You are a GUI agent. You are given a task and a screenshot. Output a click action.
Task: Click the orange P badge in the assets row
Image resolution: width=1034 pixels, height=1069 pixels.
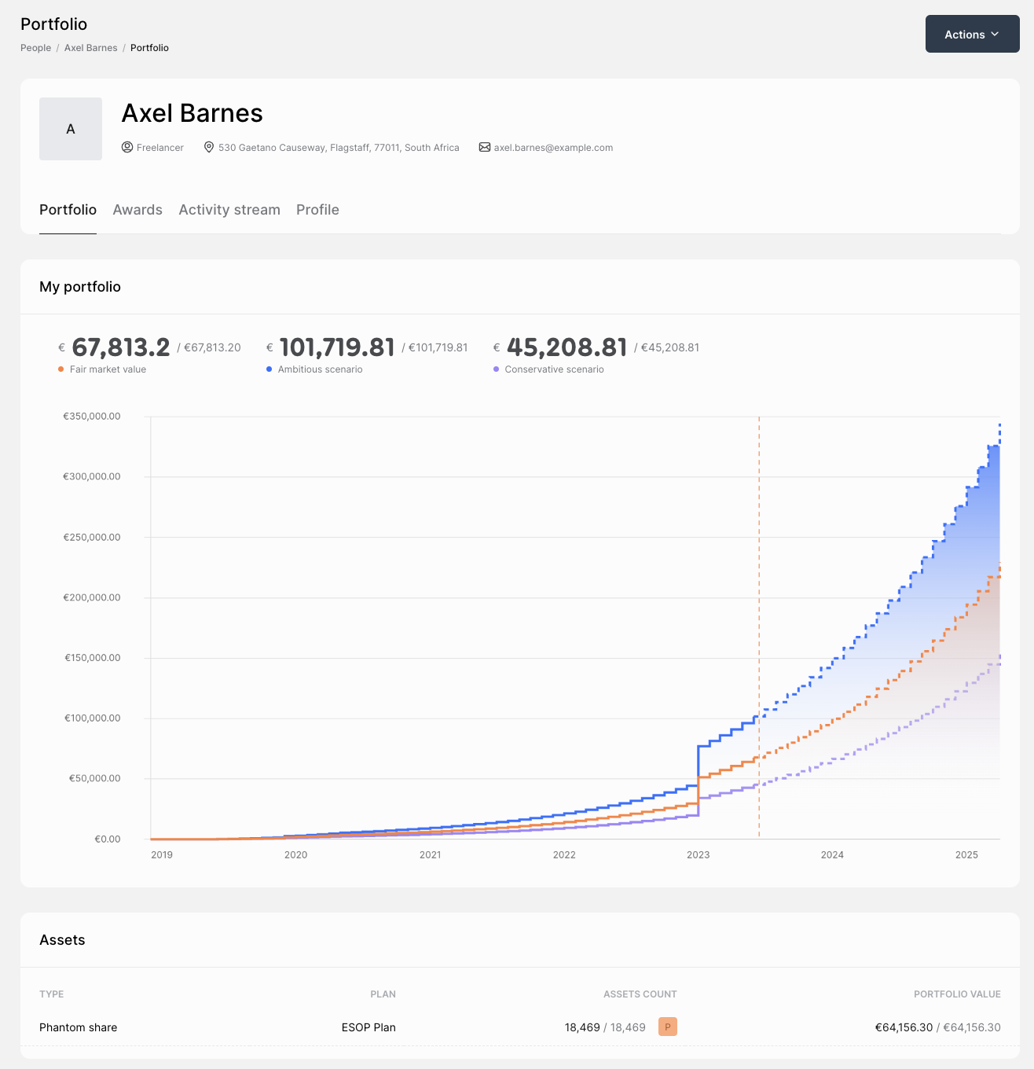[667, 1027]
